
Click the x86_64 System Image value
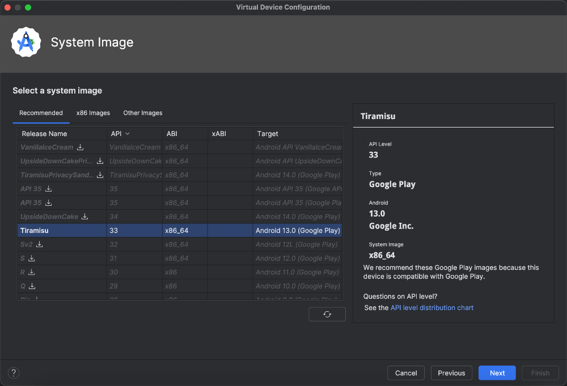(382, 255)
